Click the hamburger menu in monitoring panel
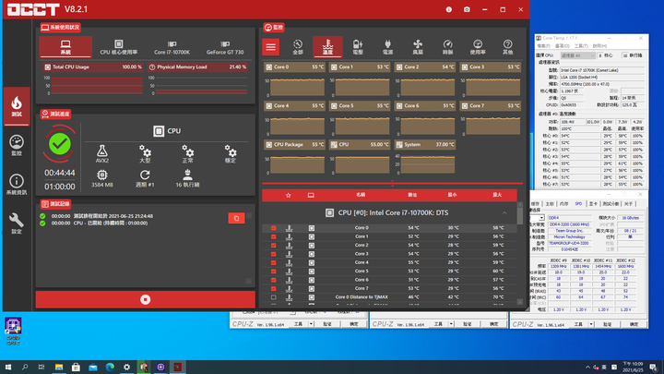Viewport: 664px width, 374px height. pos(270,47)
